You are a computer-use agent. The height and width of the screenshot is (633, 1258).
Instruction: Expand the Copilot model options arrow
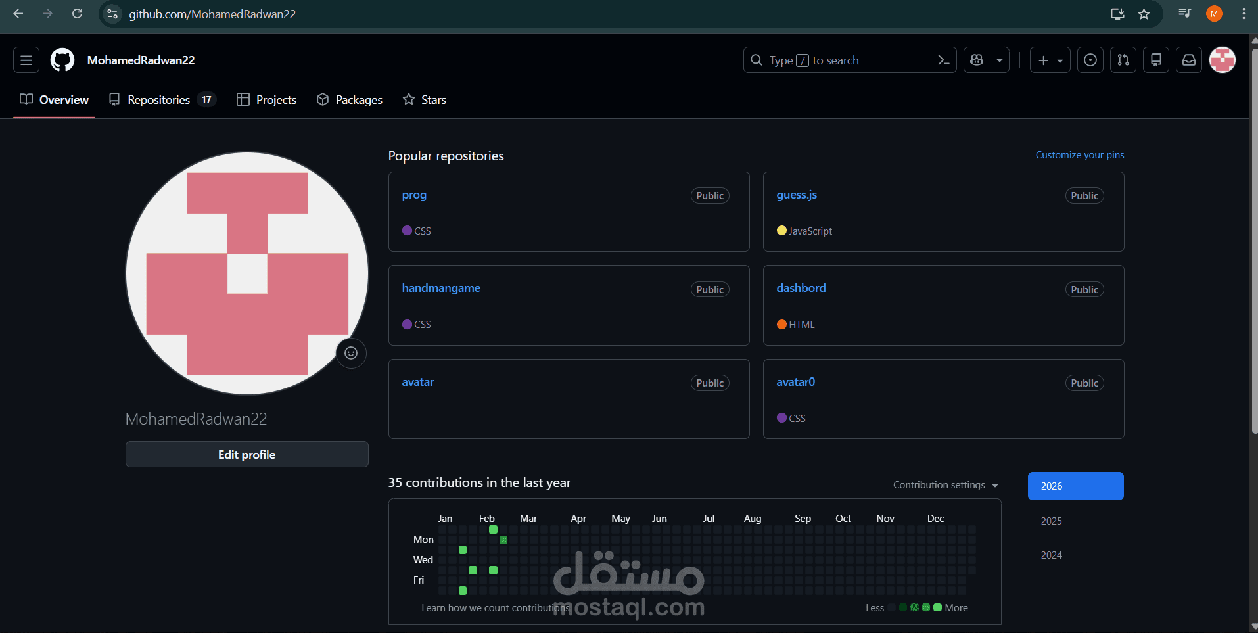pos(1000,60)
